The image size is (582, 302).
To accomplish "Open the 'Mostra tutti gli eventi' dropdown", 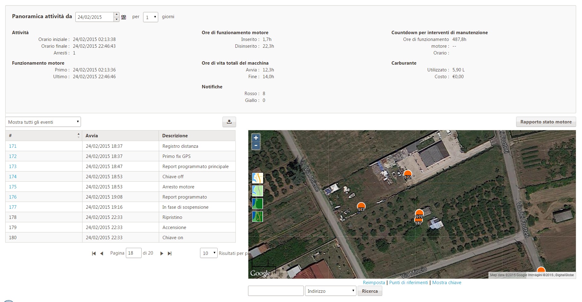I will [x=43, y=122].
